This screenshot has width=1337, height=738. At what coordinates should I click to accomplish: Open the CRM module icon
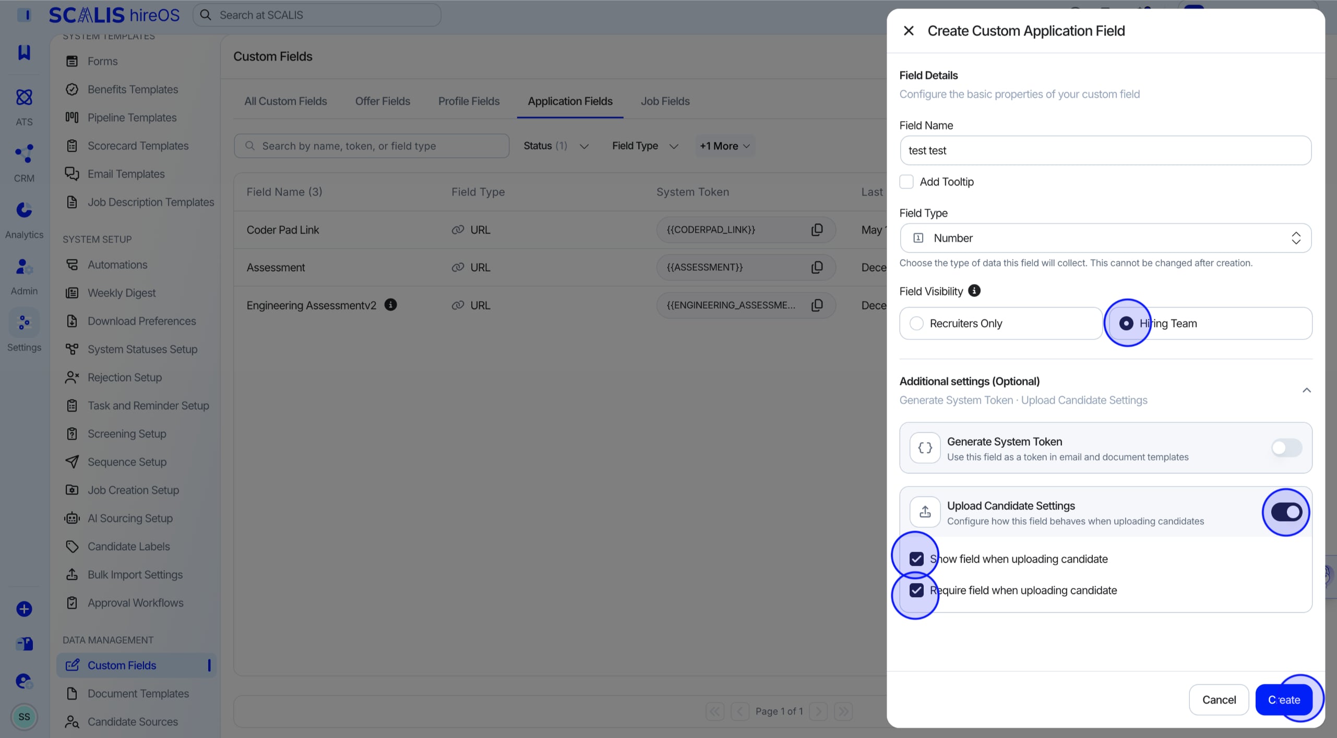tap(24, 154)
